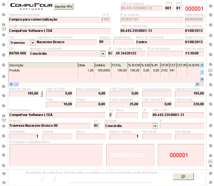
Task: Click the Importar NFe button
Action: click(63, 6)
